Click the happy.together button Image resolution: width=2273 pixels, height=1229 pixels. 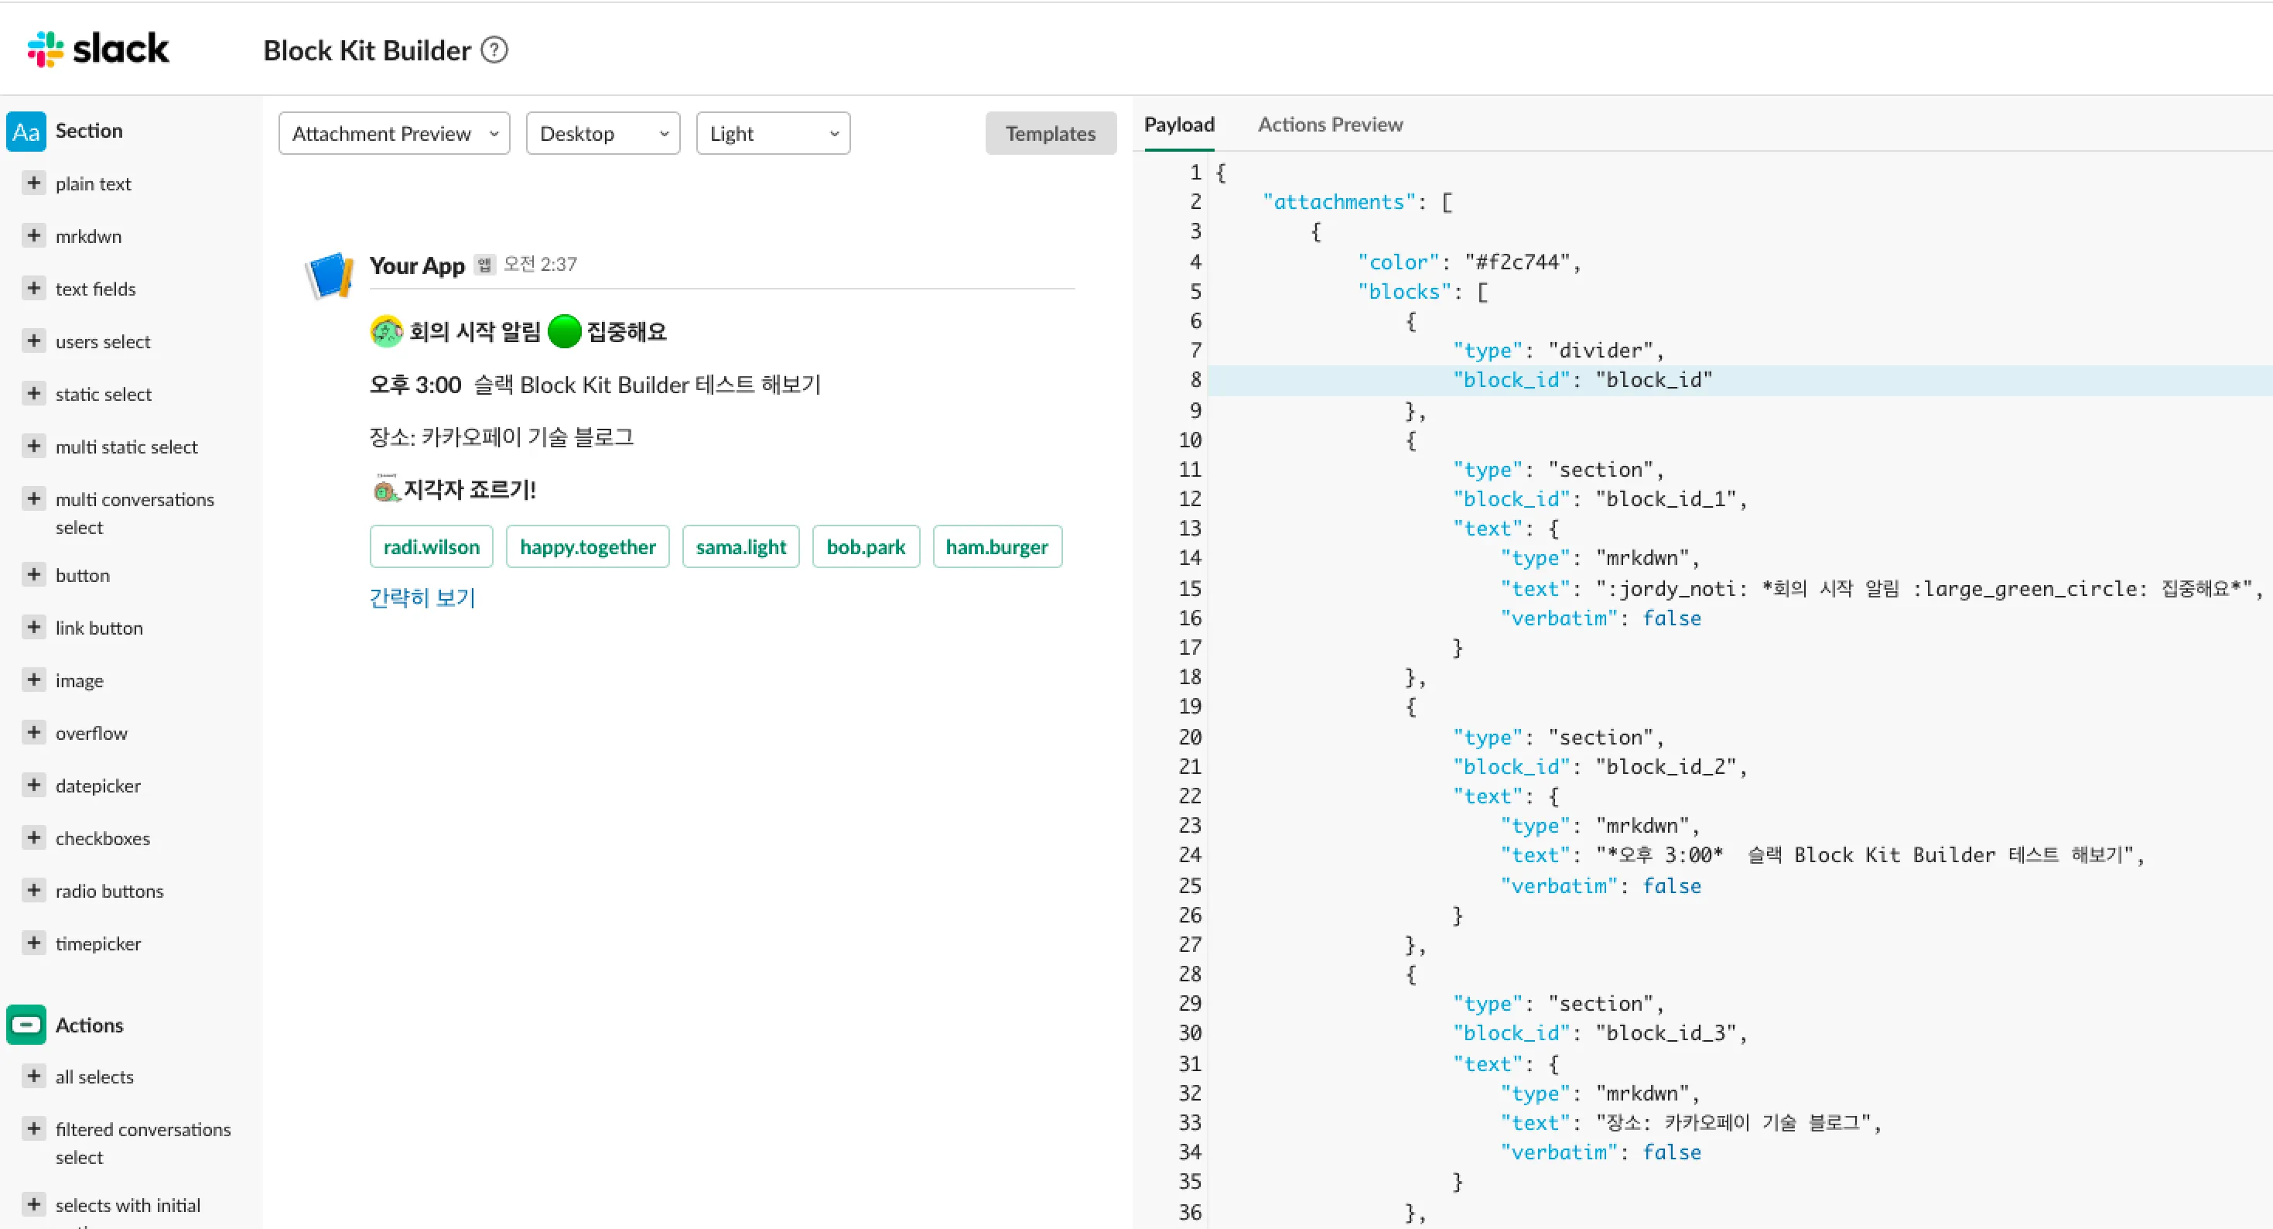tap(588, 546)
